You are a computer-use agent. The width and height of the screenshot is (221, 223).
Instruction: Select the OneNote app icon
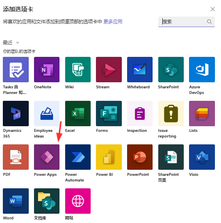click(47, 69)
